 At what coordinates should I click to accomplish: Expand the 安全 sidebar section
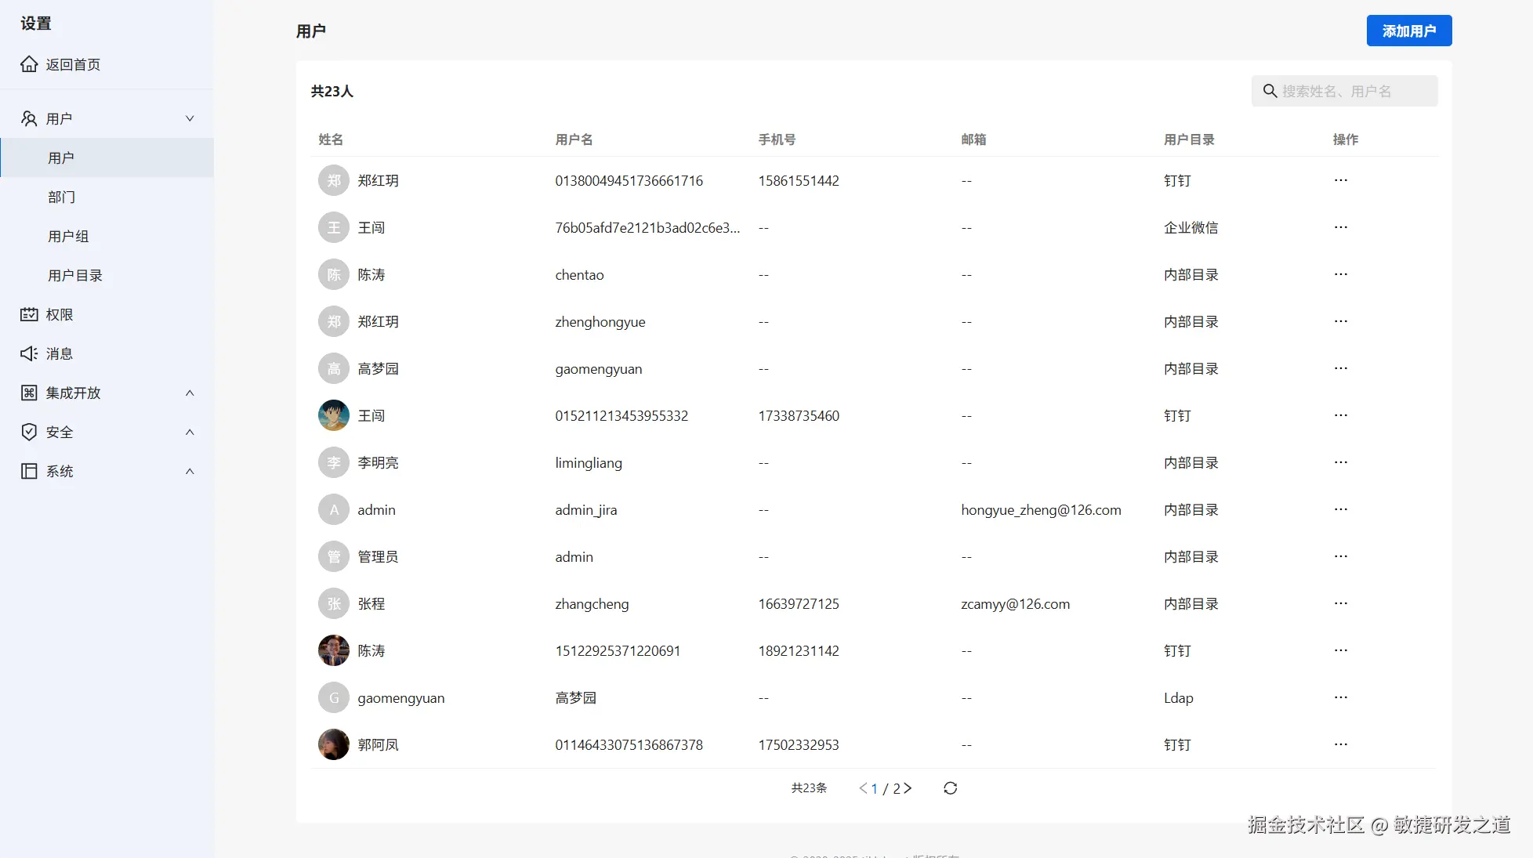pyautogui.click(x=189, y=432)
